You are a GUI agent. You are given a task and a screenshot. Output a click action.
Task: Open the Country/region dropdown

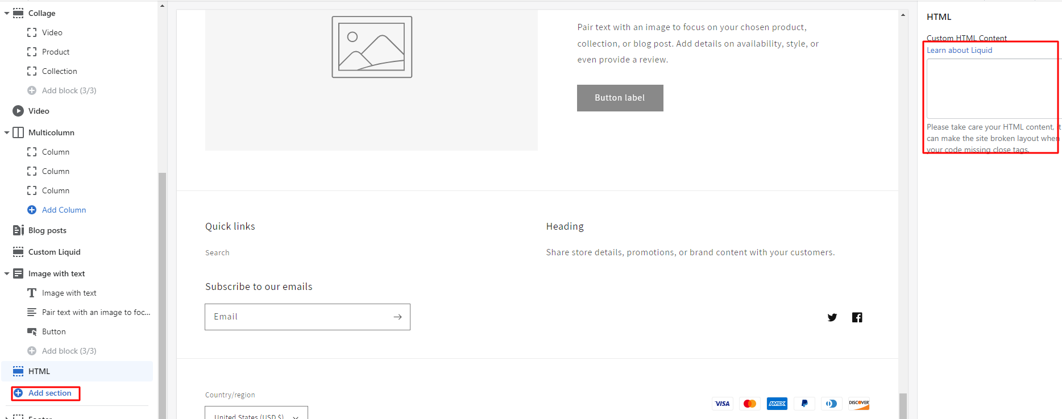(x=256, y=413)
